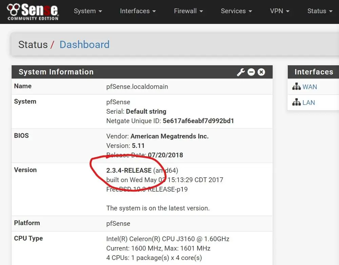Open the Status dropdown menu
The image size is (339, 265).
coord(320,11)
